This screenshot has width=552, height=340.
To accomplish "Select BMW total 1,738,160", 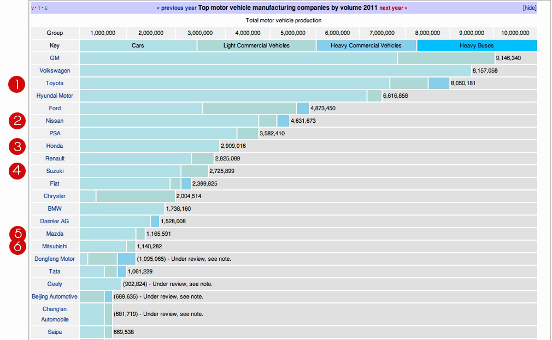I will pos(179,209).
